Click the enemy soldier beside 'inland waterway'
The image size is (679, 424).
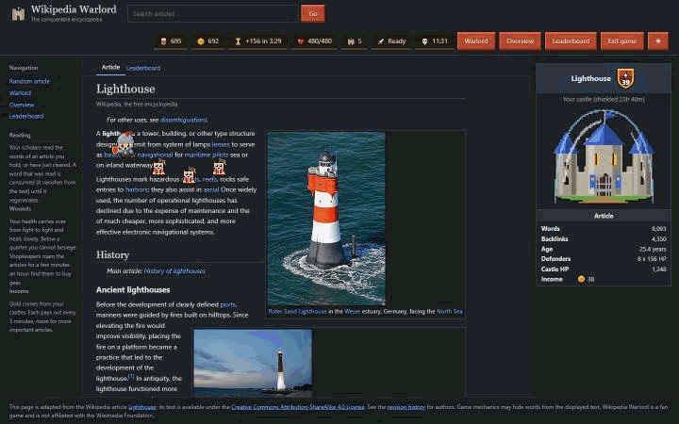point(158,167)
